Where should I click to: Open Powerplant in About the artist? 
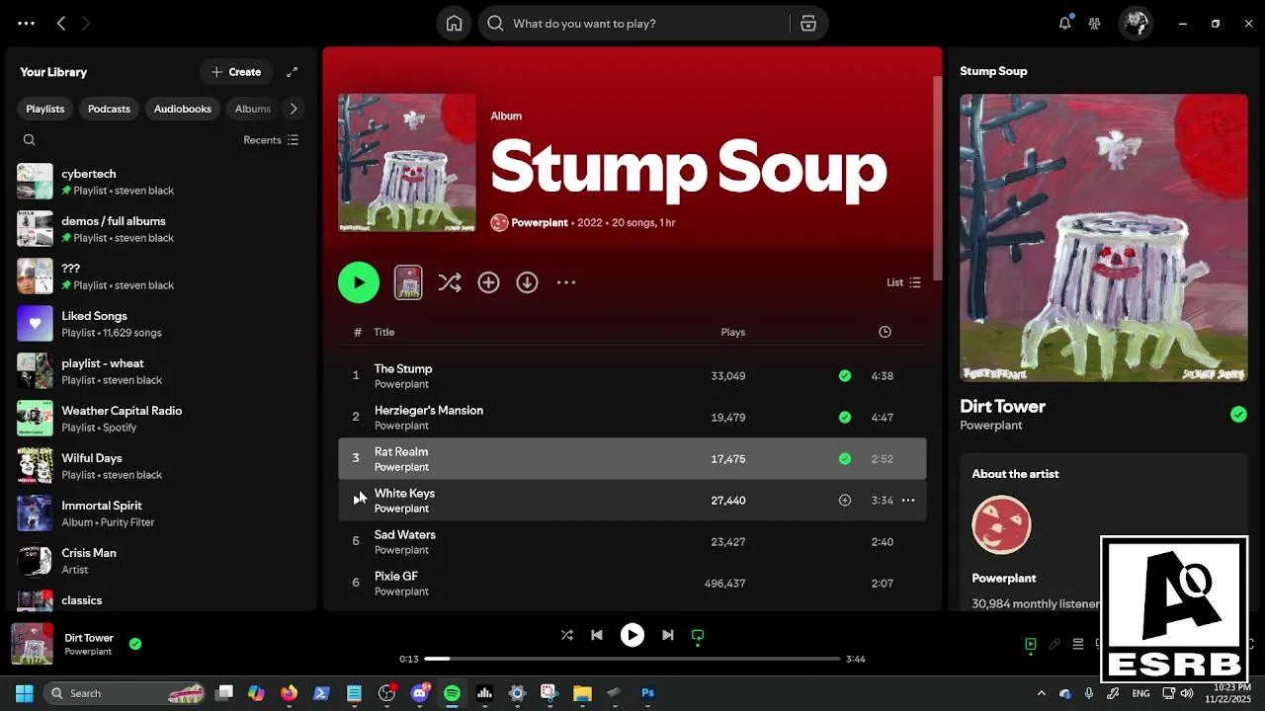pos(1004,579)
